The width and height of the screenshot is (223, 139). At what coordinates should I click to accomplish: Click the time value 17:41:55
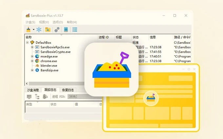pos(155,52)
